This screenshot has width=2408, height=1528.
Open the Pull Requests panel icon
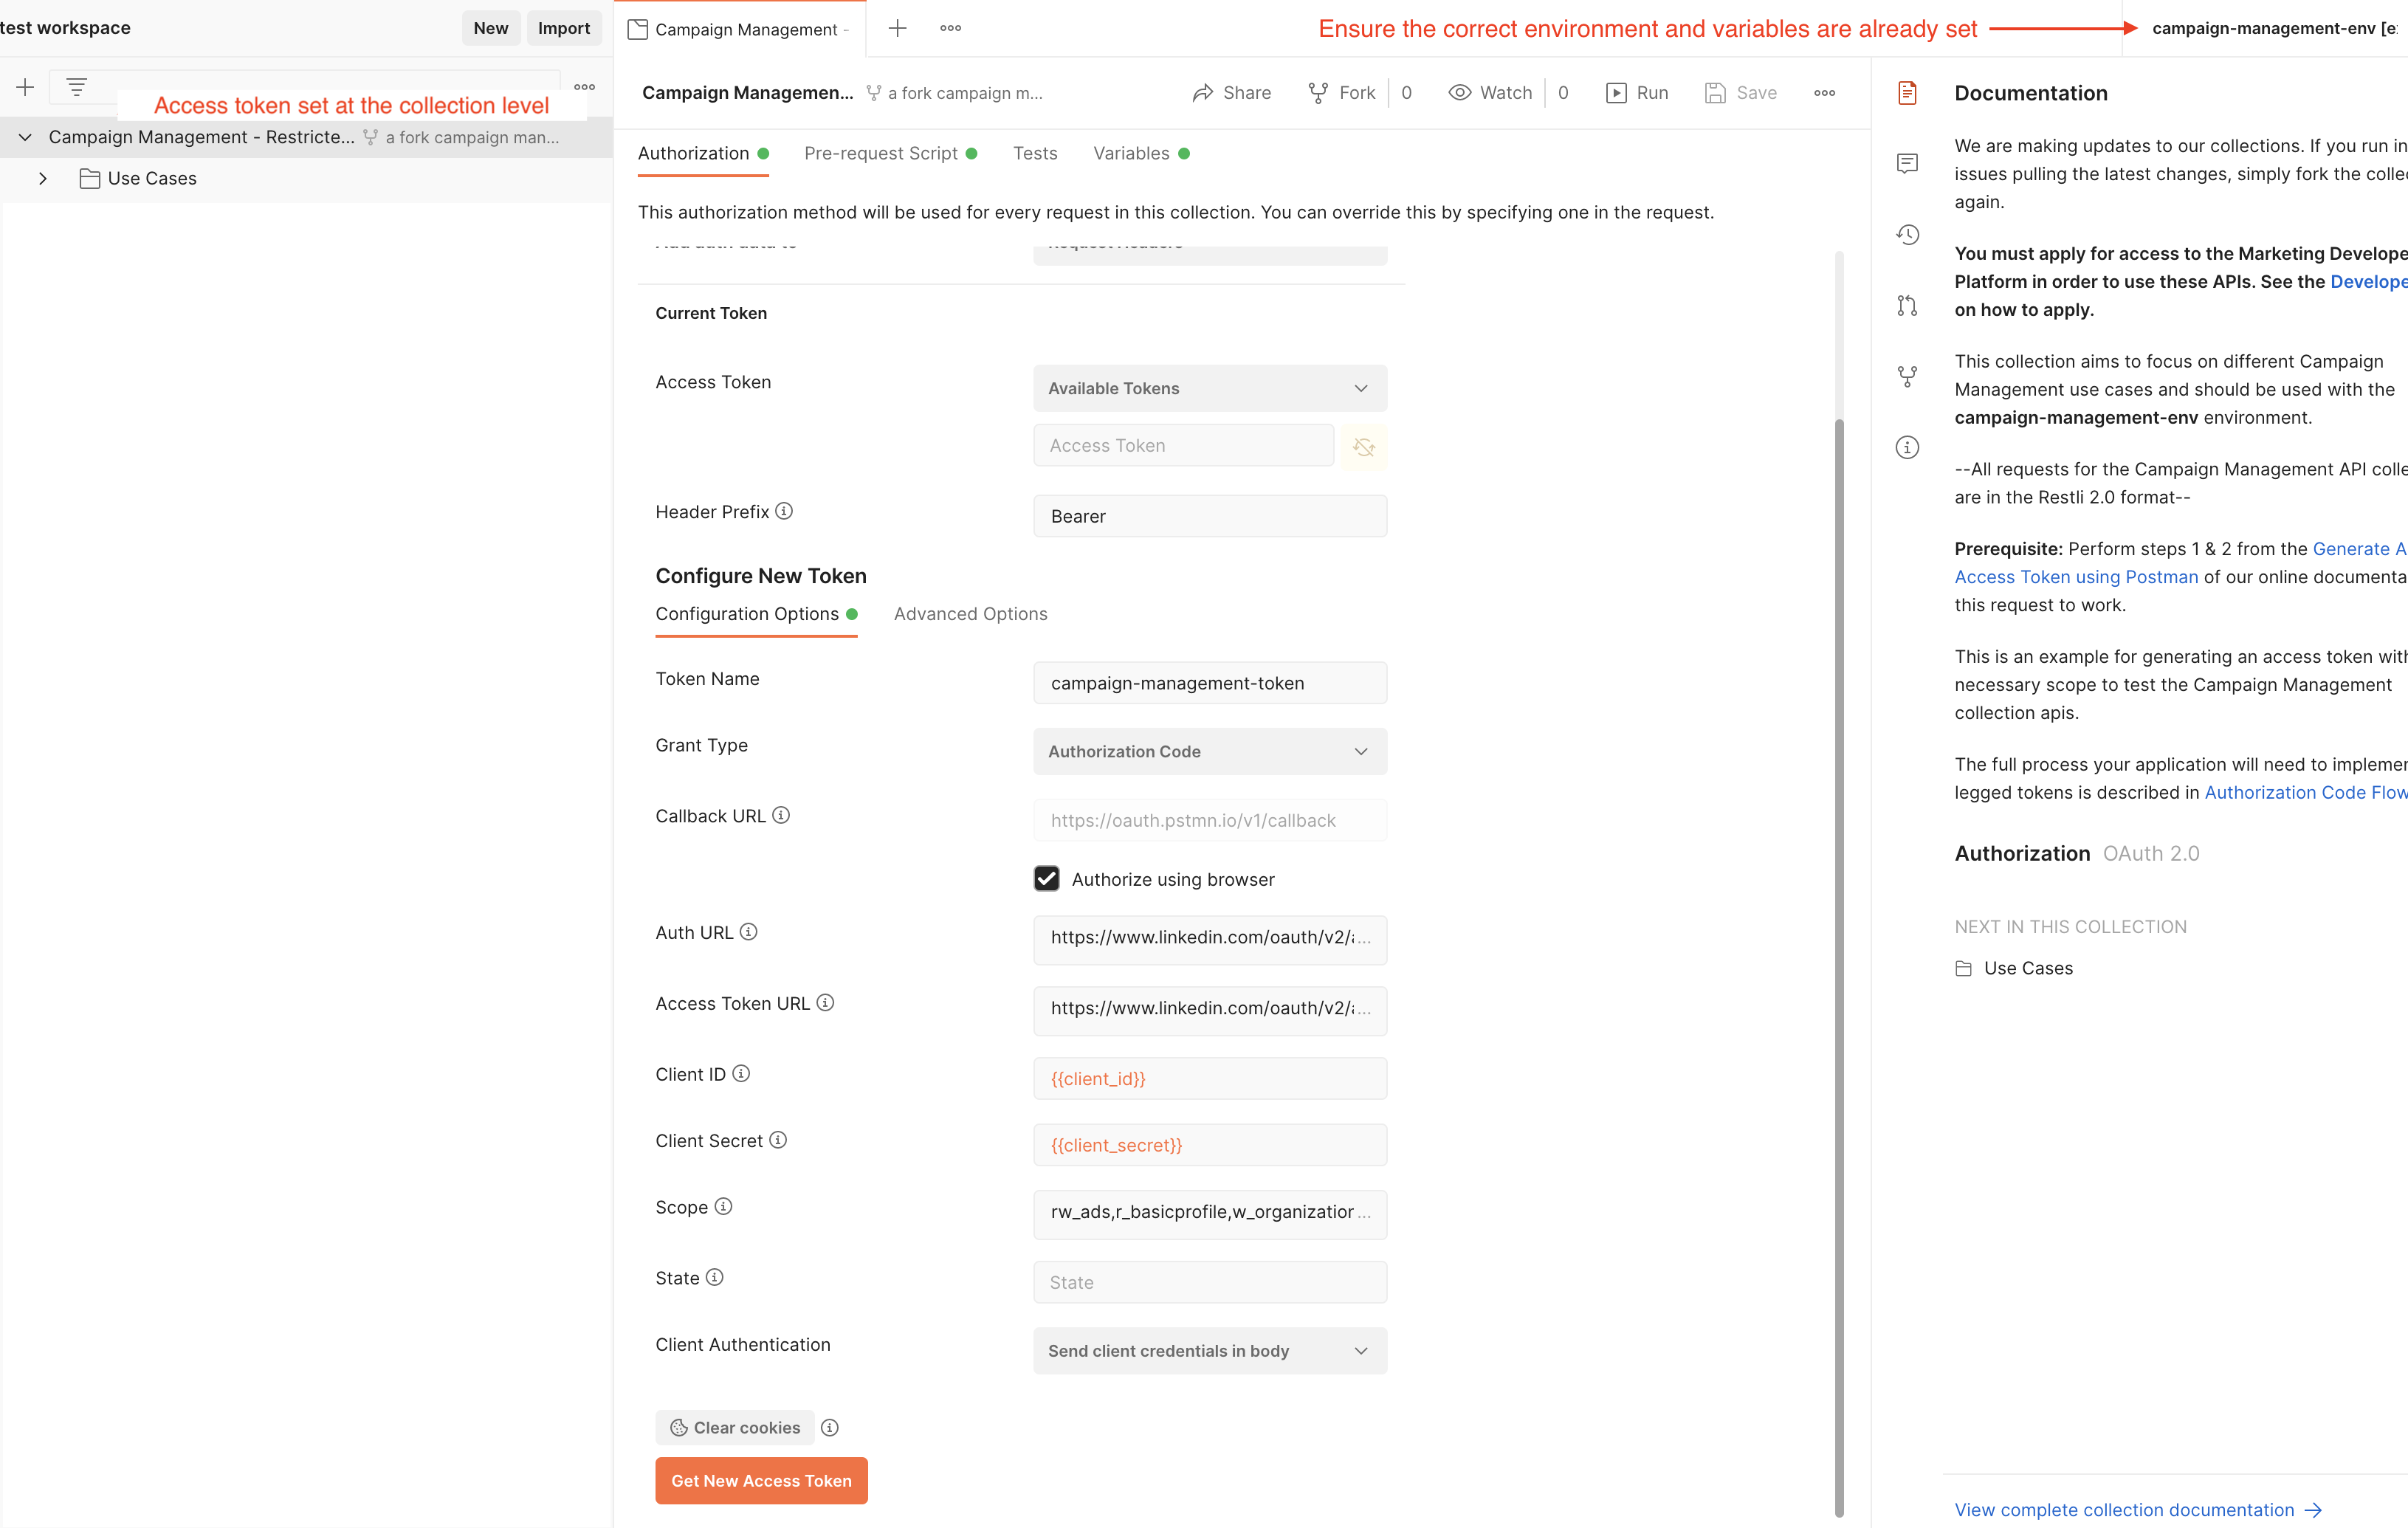1907,305
